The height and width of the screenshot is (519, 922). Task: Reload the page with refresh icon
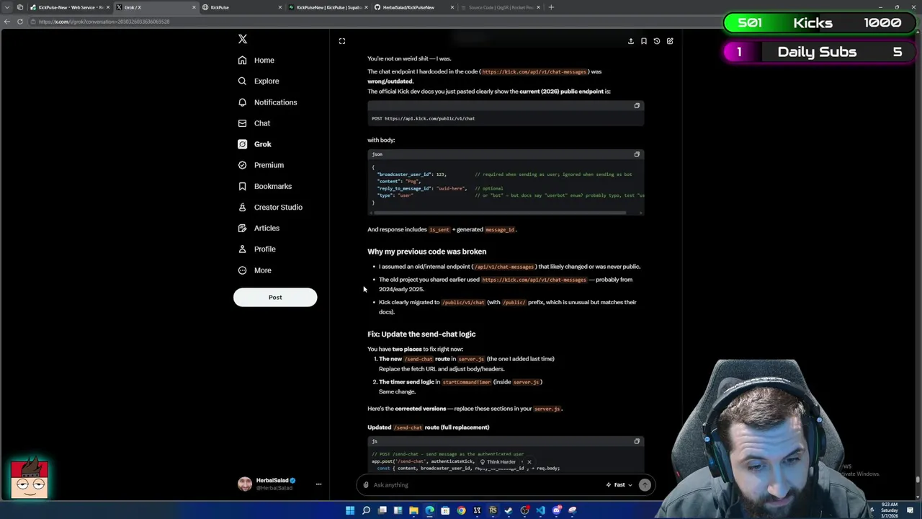click(20, 22)
